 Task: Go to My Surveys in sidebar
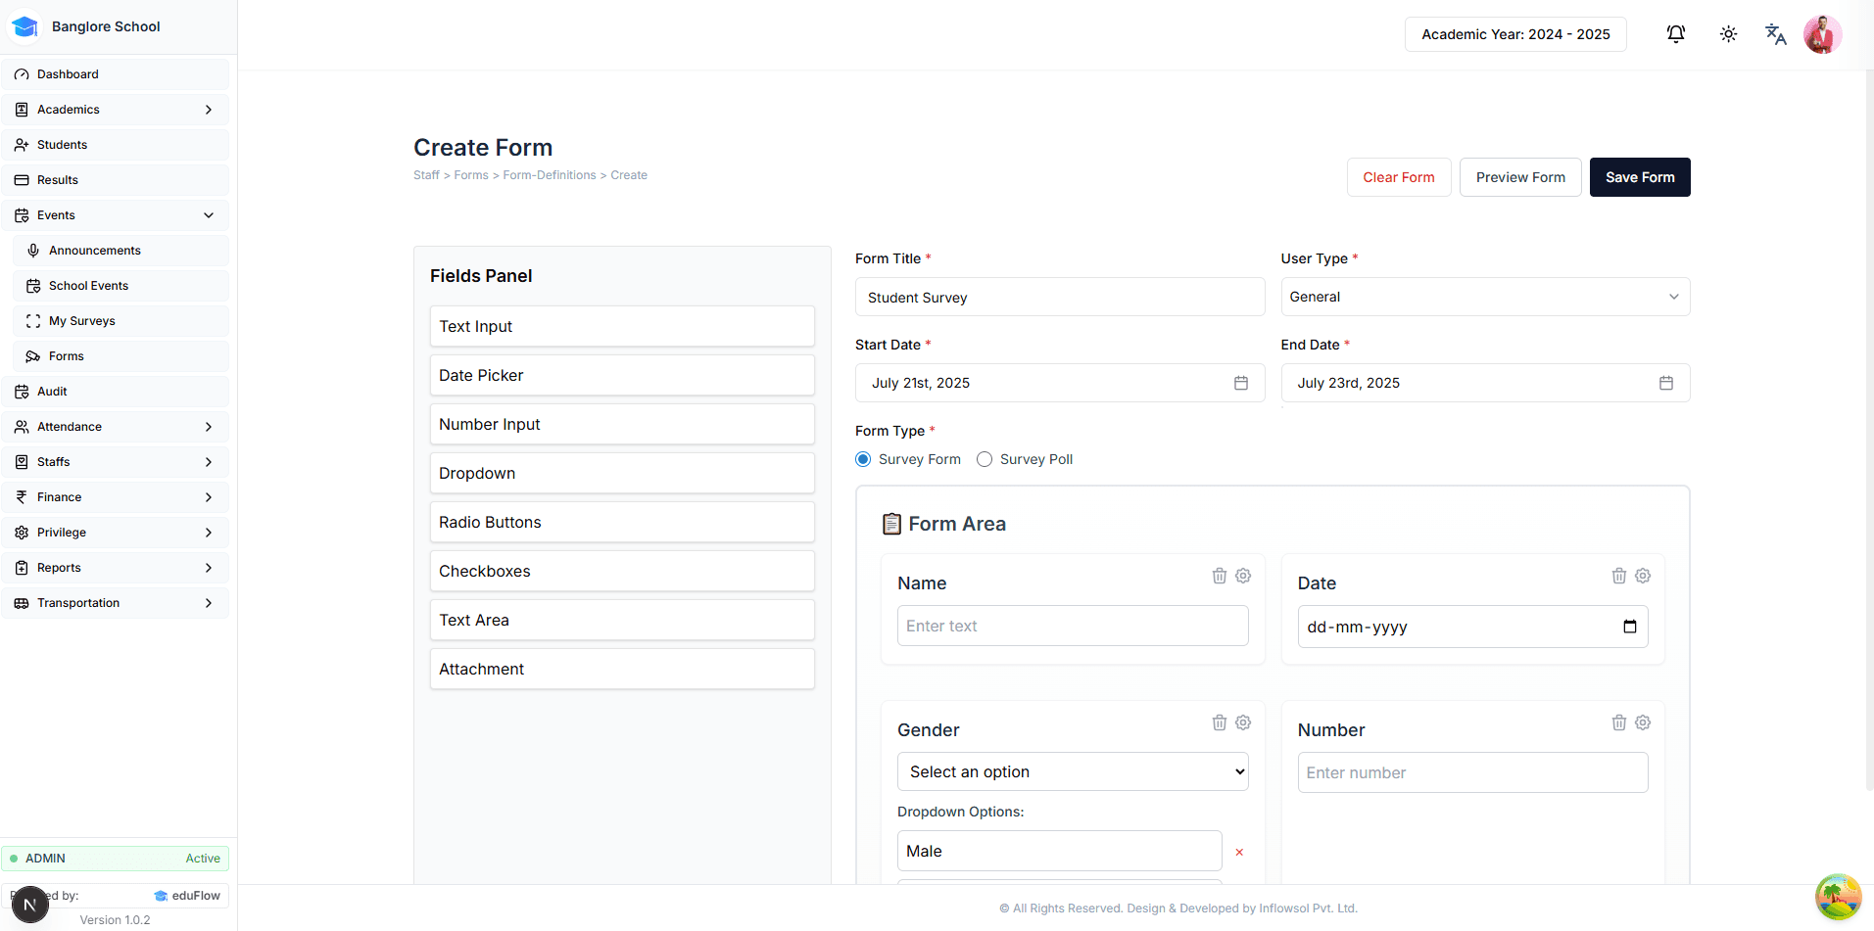[82, 321]
